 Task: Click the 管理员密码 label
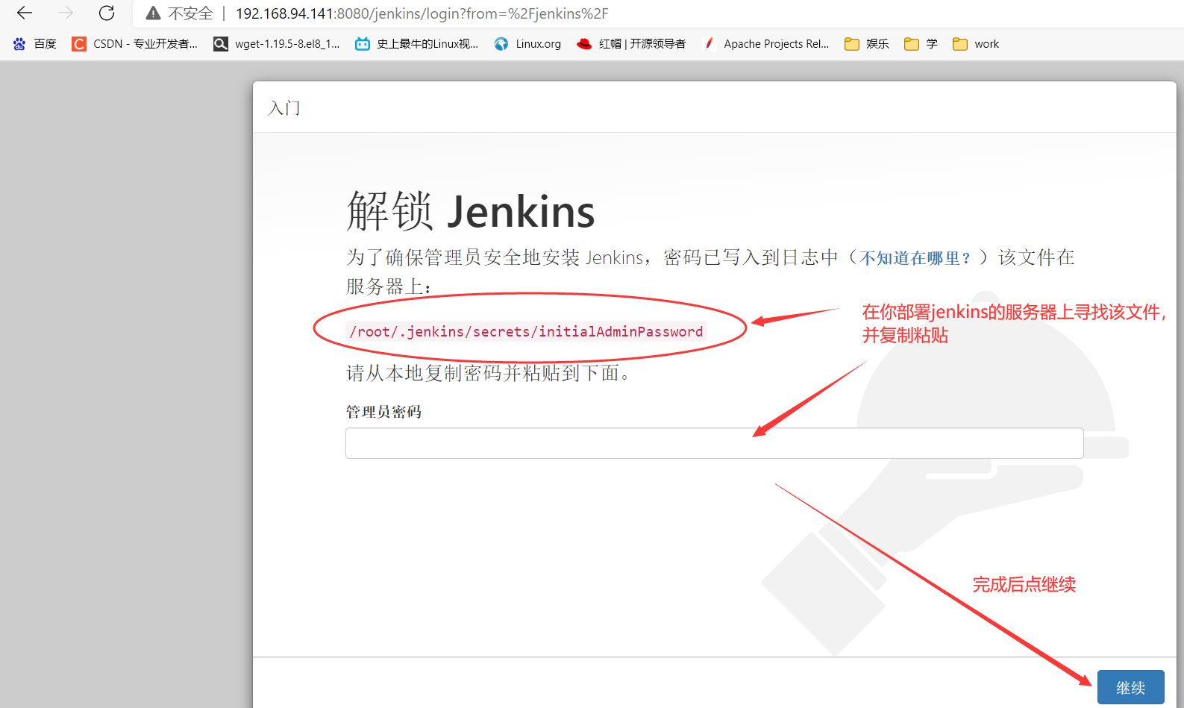click(383, 412)
